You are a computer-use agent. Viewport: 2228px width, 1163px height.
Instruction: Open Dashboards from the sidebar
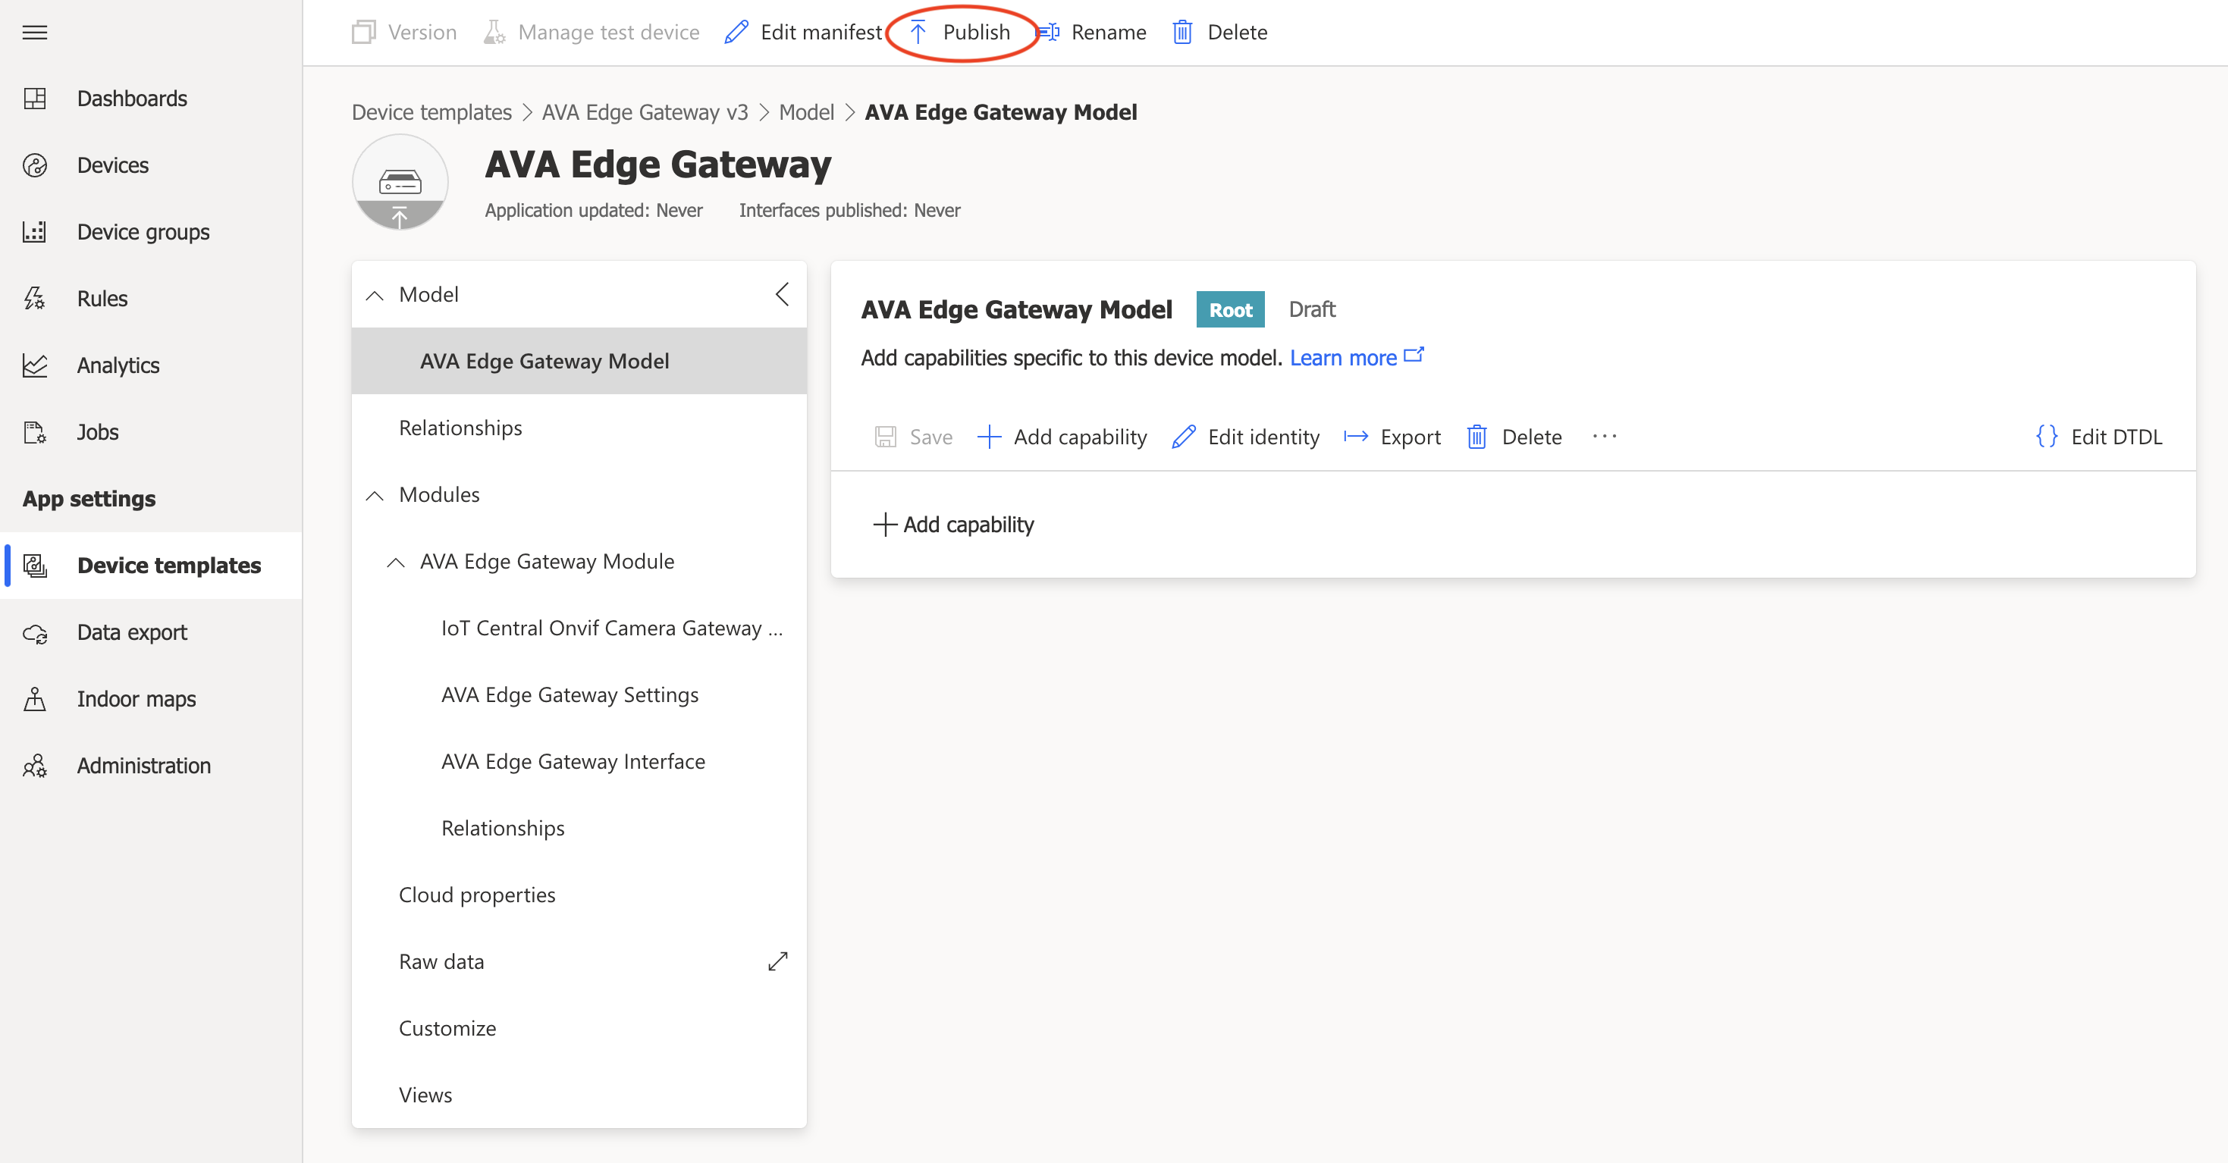click(x=131, y=99)
